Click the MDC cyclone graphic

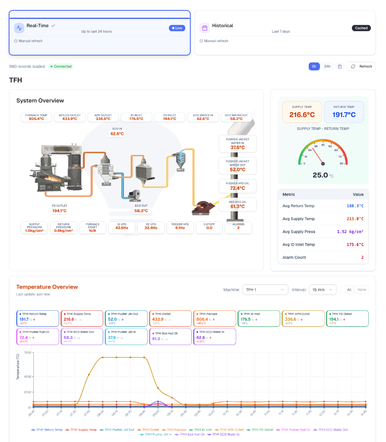click(x=181, y=161)
